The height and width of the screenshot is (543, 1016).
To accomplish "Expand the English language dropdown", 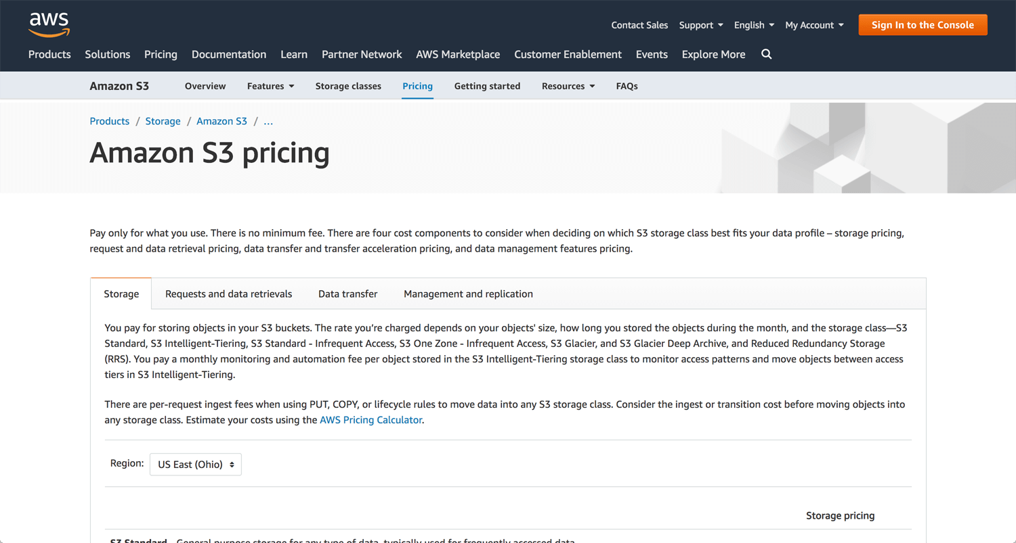I will [754, 25].
